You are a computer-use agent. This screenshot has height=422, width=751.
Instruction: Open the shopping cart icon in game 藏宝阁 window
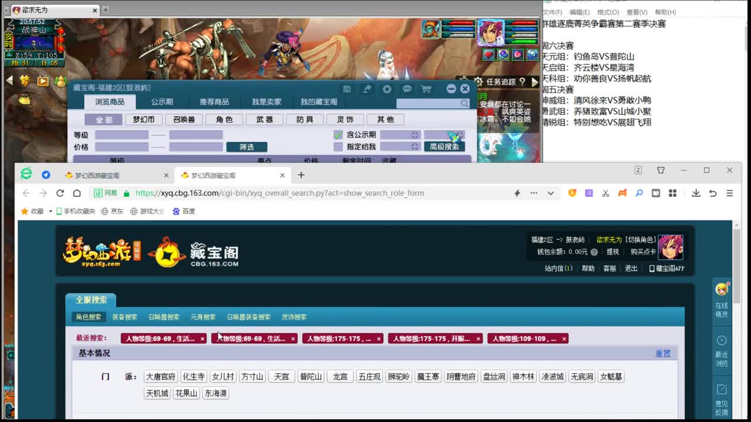tap(427, 89)
